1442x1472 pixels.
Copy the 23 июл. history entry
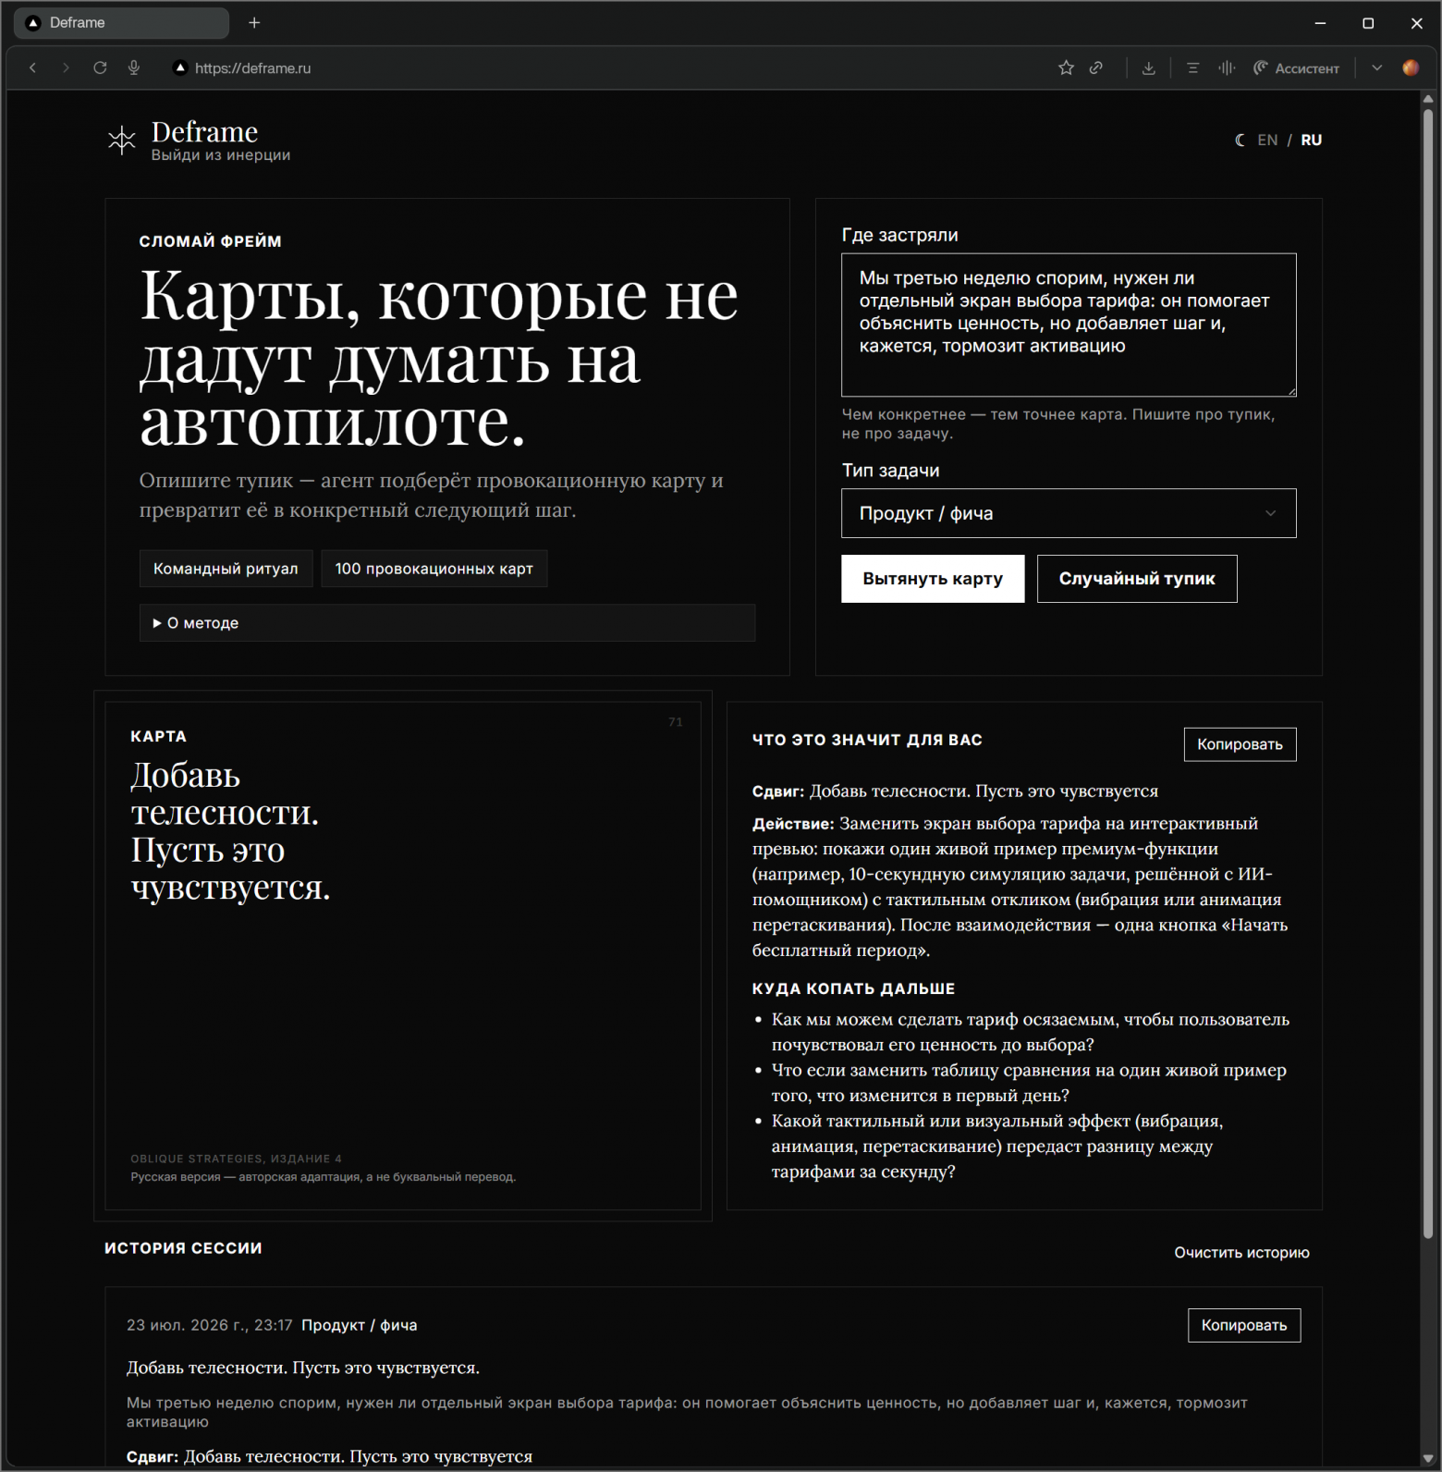point(1243,1325)
